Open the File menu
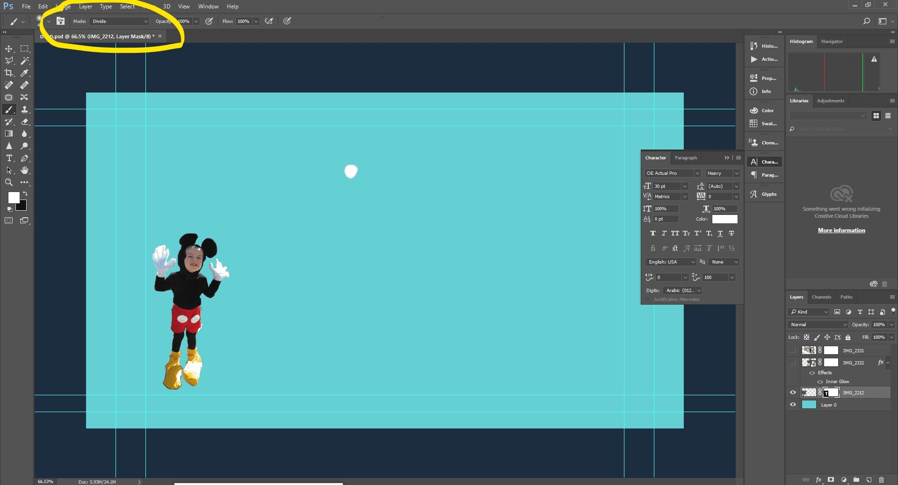The width and height of the screenshot is (898, 485). [26, 7]
